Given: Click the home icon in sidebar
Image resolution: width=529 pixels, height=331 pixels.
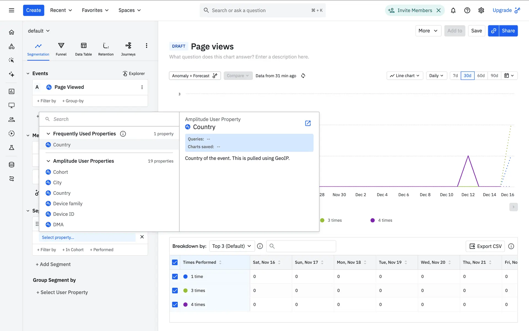Looking at the screenshot, I should tap(12, 32).
